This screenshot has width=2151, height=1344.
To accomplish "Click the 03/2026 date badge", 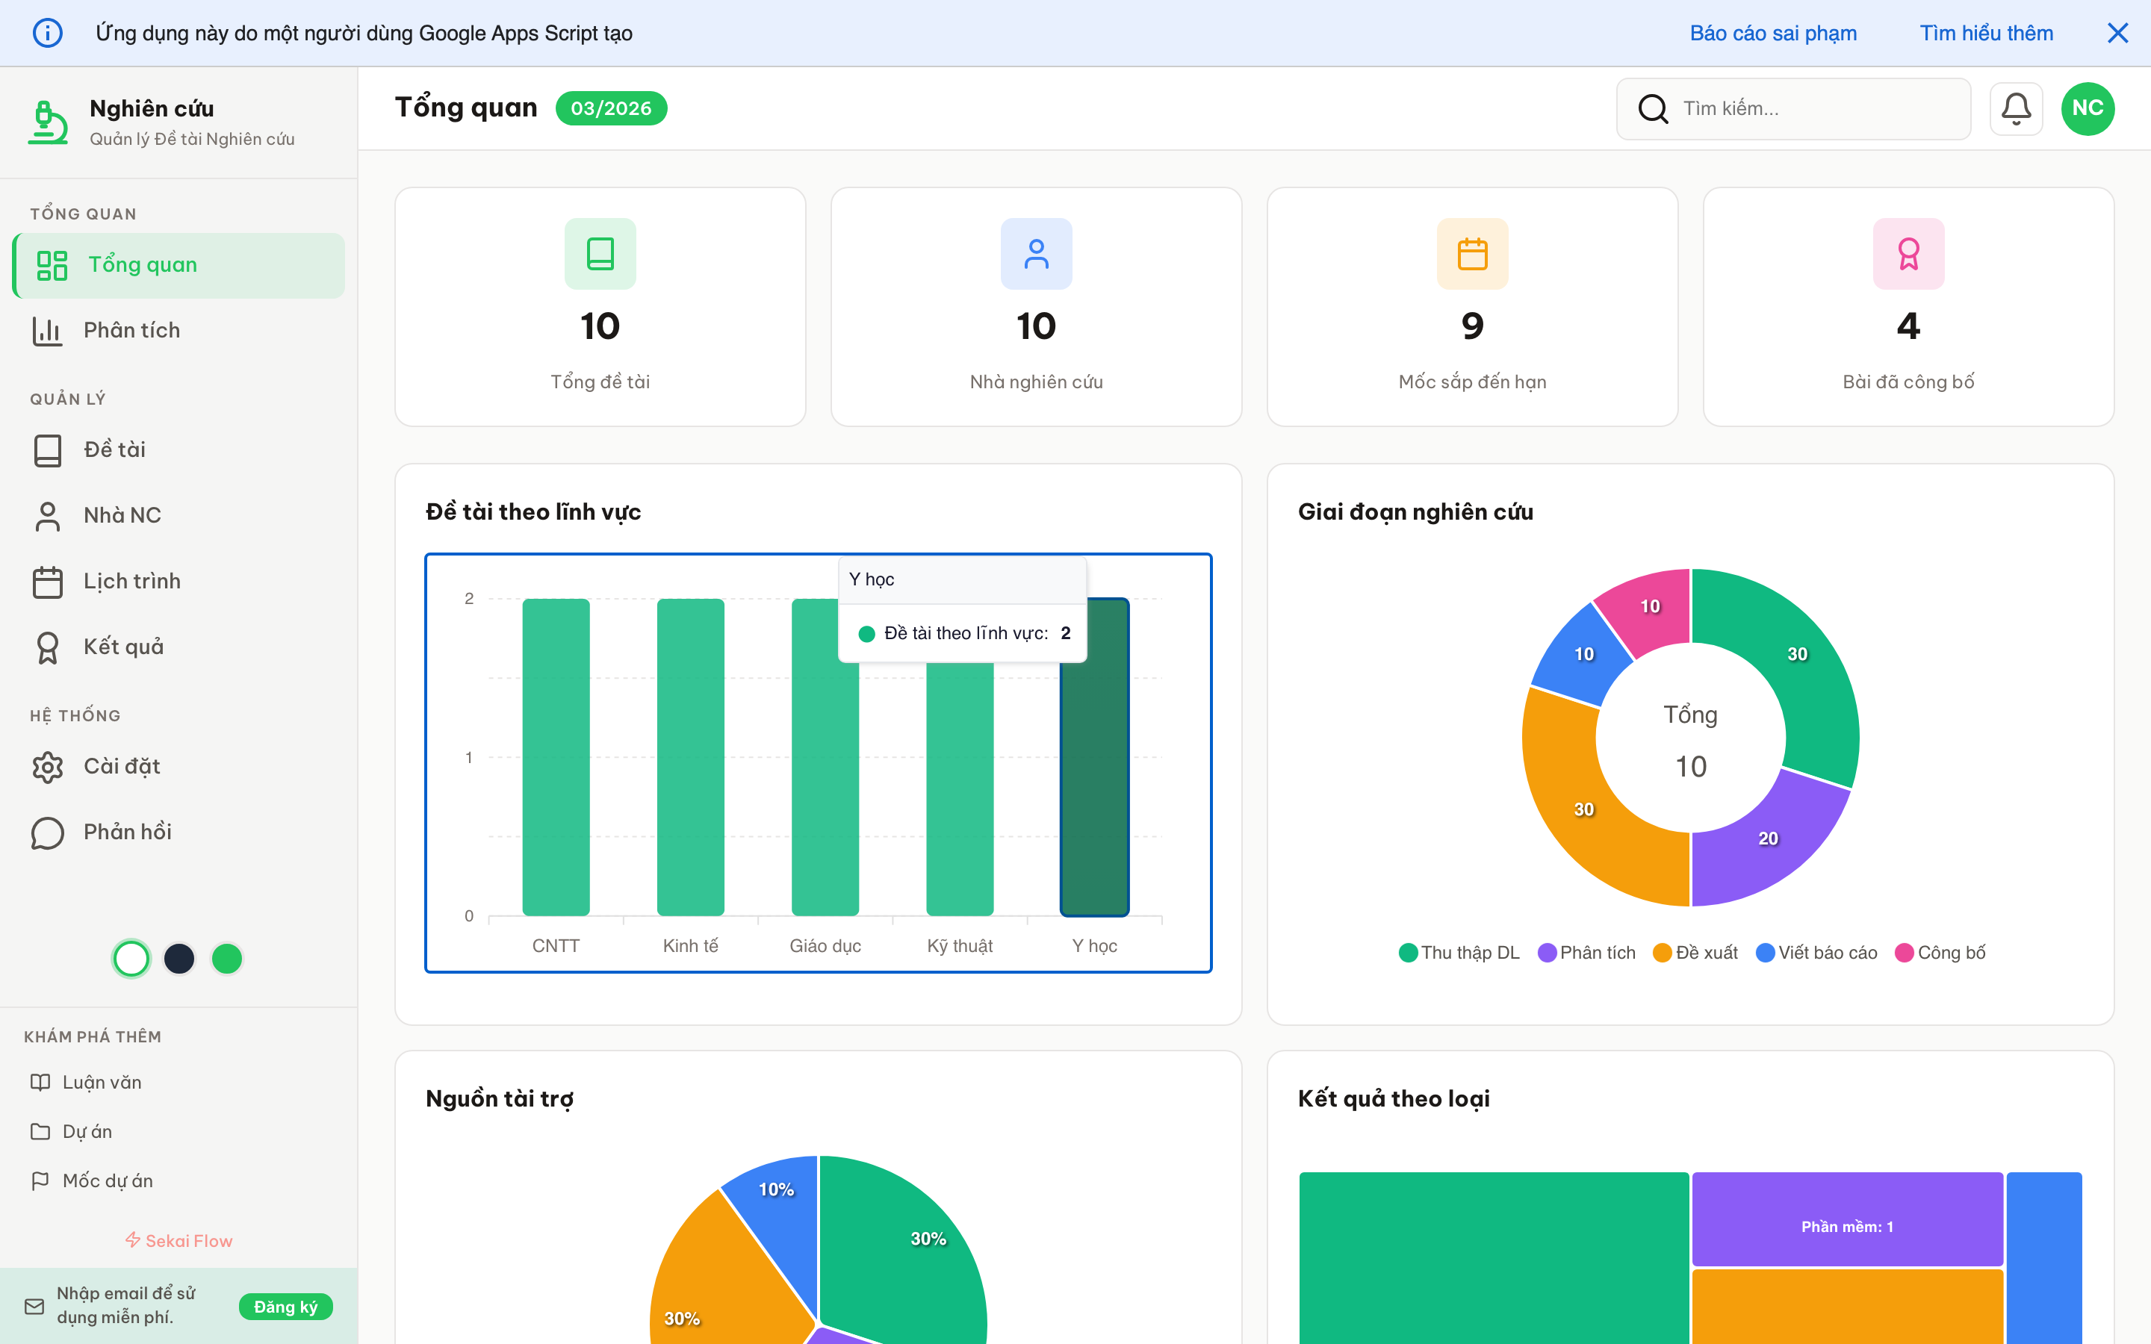I will coord(612,108).
